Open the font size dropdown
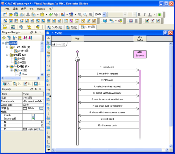Screen dimensions: 175x154 click(135, 15)
